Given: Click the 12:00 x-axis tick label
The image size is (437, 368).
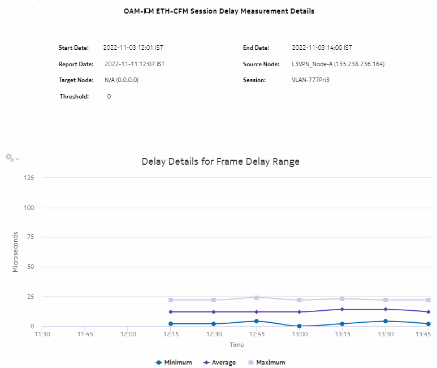Looking at the screenshot, I should (x=128, y=334).
